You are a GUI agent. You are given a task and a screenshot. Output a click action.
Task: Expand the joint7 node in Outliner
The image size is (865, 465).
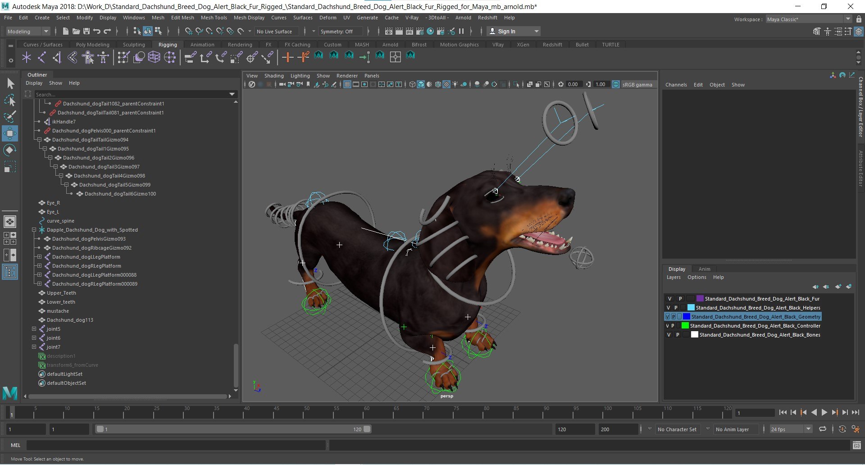[x=34, y=347]
